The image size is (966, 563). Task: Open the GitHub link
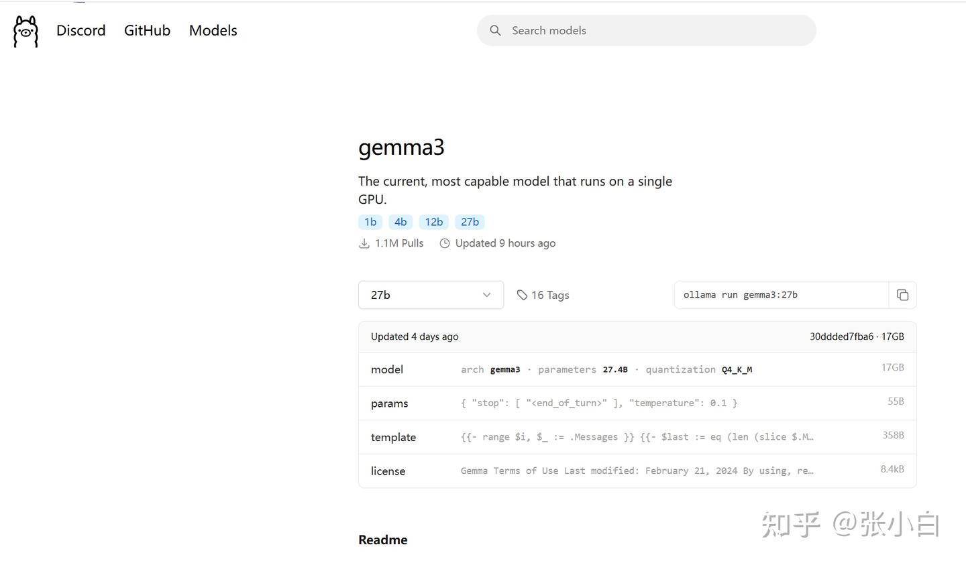tap(147, 30)
